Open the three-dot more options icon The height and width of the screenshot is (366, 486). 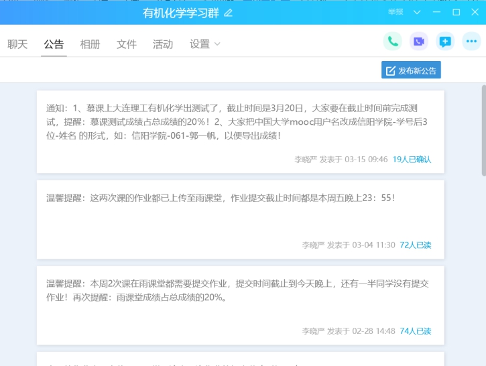[x=471, y=42]
